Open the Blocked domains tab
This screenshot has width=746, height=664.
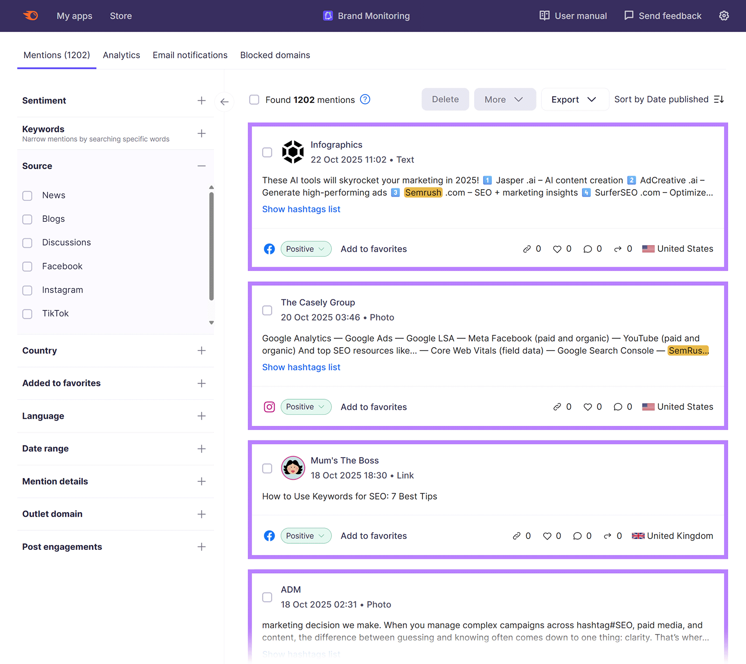[x=275, y=55]
